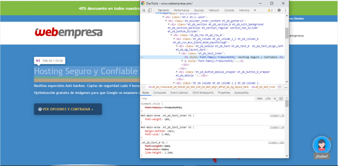Expand the p TrebuchetMS paragraph node
Image resolution: width=338 pixels, height=166 pixels.
(182, 61)
